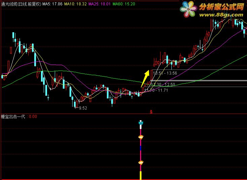Click the bow icon atop the signal bar
Screen dimensions: 247x180
tap(141, 123)
